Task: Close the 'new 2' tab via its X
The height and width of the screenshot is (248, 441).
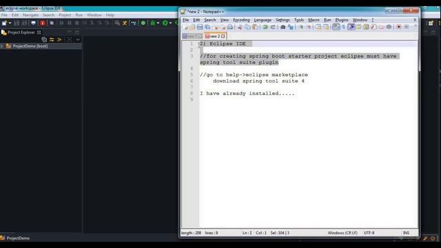Action: pyautogui.click(x=223, y=37)
